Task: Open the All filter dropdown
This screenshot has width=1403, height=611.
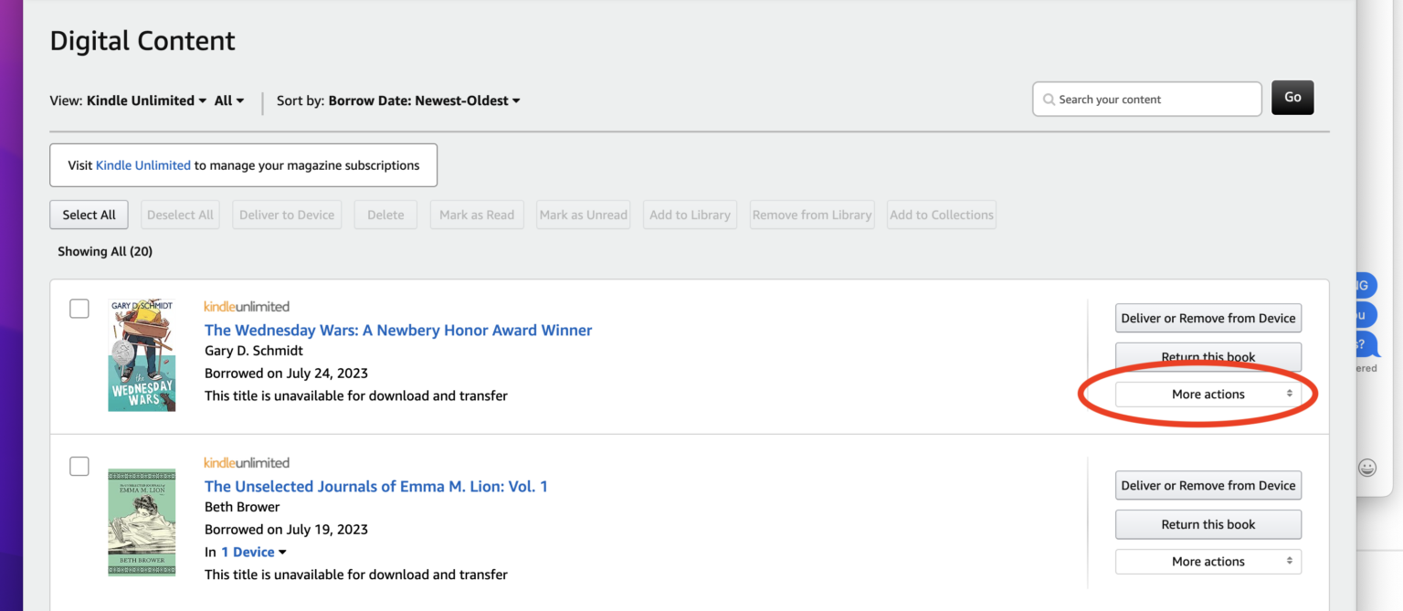Action: [229, 100]
